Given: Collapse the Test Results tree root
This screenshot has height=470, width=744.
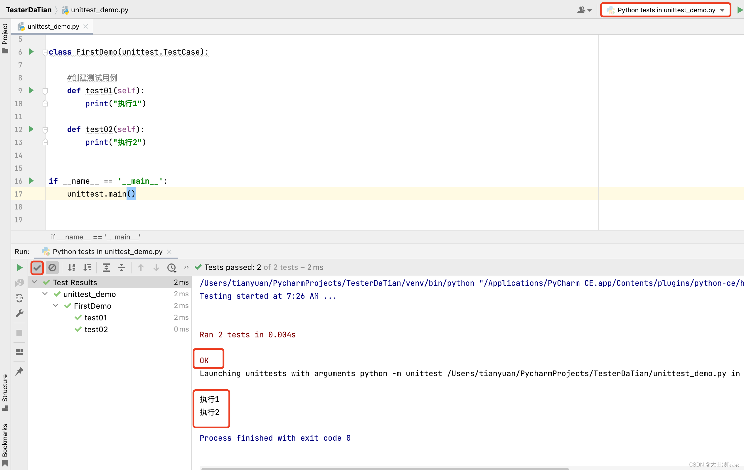Looking at the screenshot, I should (35, 282).
